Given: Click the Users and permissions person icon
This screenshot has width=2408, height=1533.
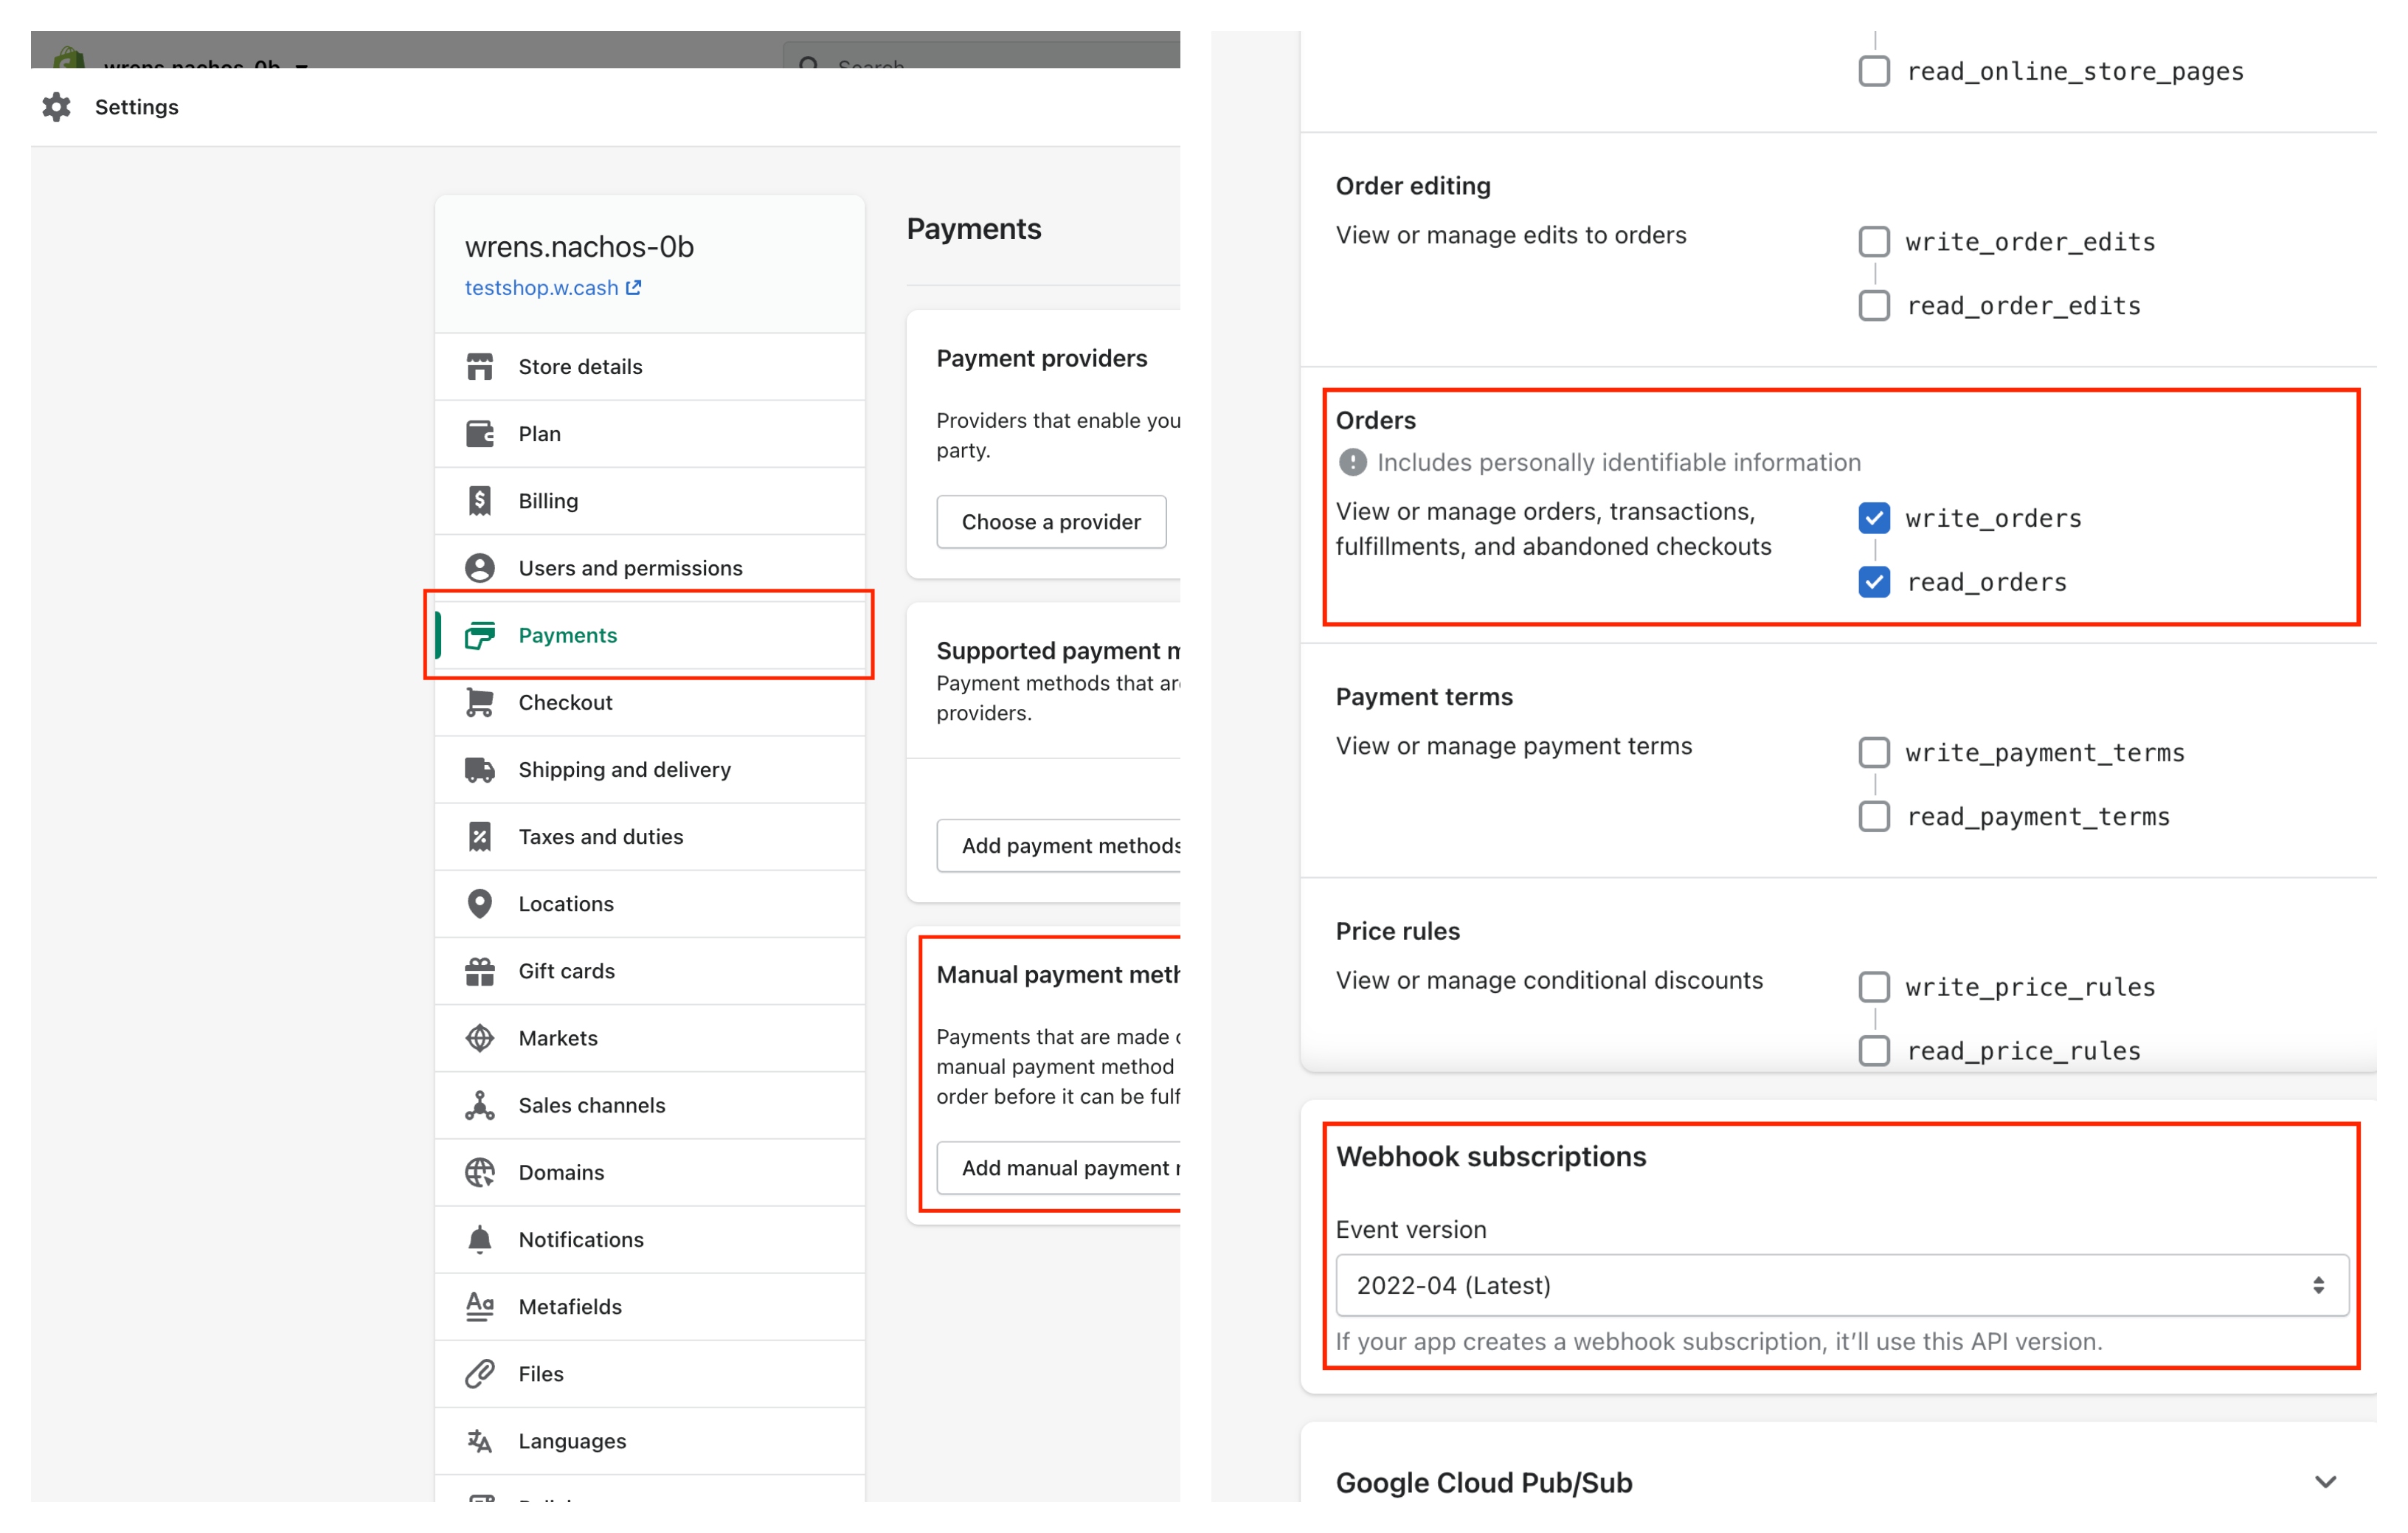Looking at the screenshot, I should (480, 568).
